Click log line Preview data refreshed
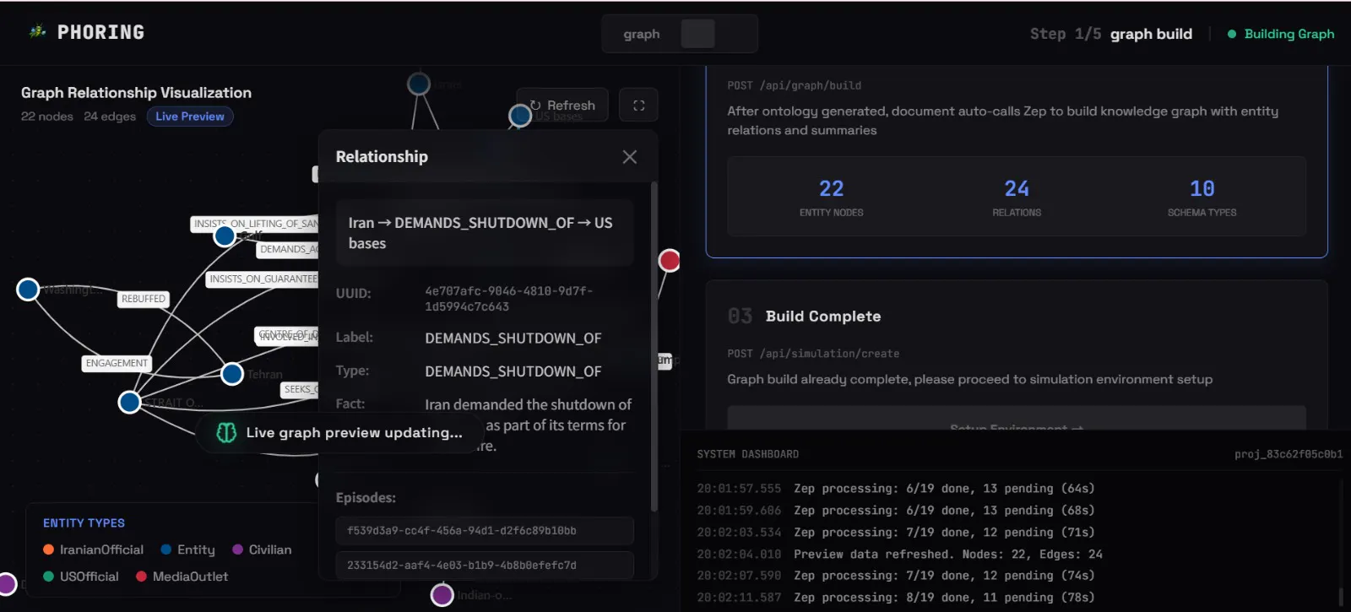Viewport: 1351px width, 612px height. [x=948, y=555]
